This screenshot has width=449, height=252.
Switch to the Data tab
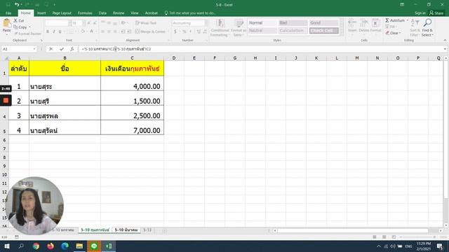point(102,13)
